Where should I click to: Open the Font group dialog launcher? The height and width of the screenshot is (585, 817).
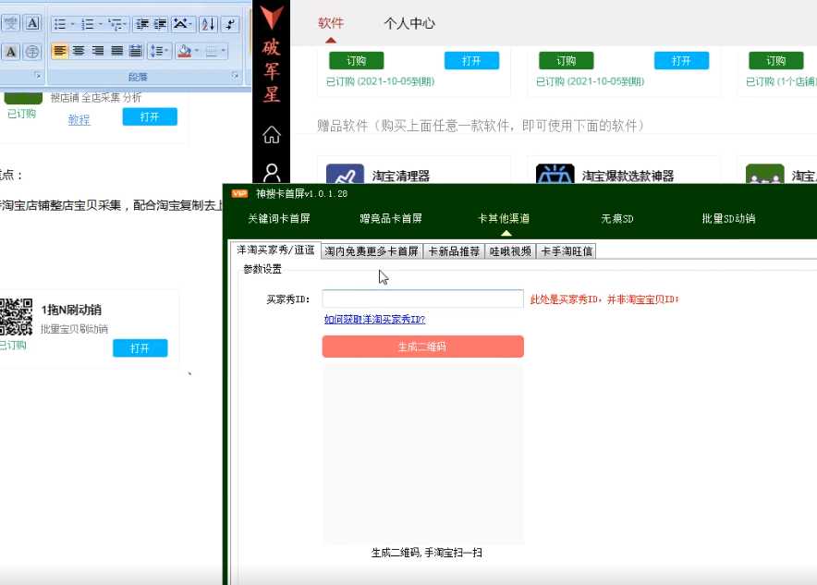click(x=38, y=76)
